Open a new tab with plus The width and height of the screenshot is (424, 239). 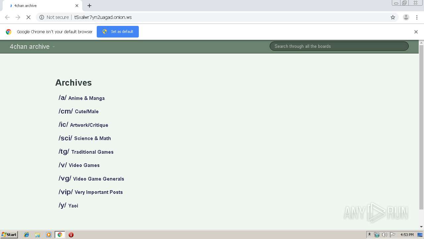(89, 6)
